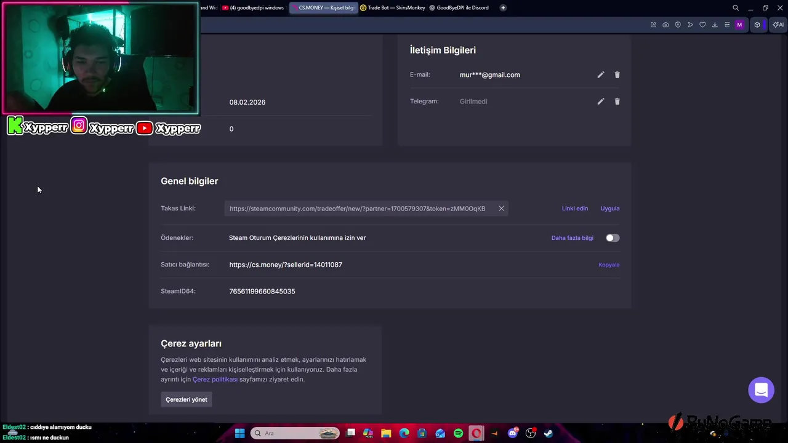The height and width of the screenshot is (443, 788).
Task: Switch to Trade Bot SkinsMonkey tab
Action: pyautogui.click(x=392, y=8)
